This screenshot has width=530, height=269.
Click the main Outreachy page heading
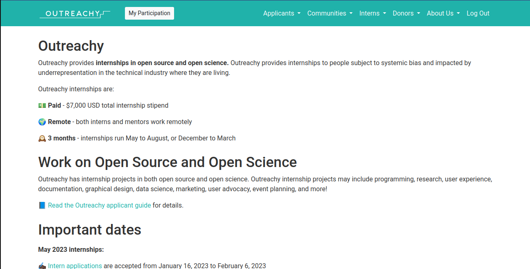pos(71,46)
